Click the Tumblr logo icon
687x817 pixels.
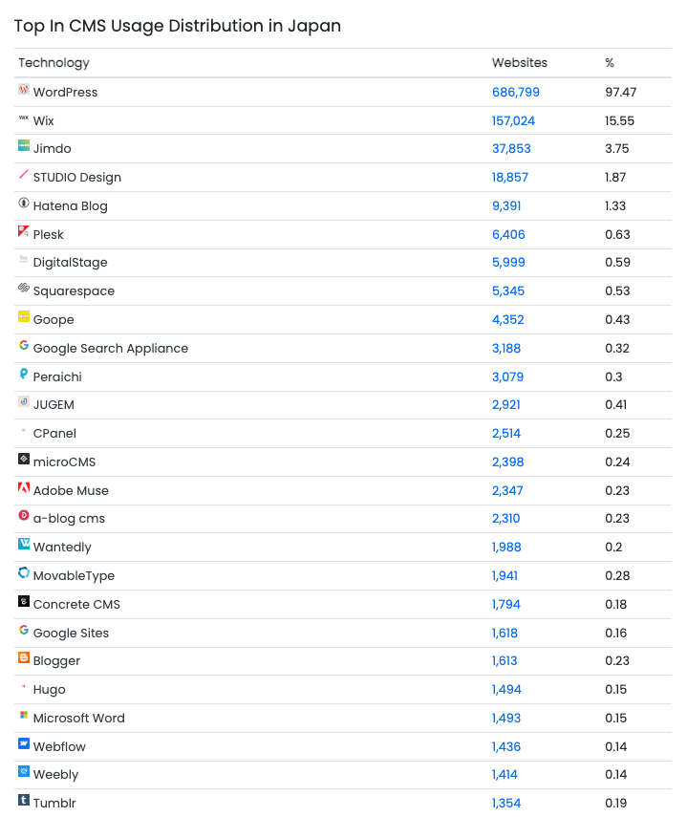click(24, 801)
